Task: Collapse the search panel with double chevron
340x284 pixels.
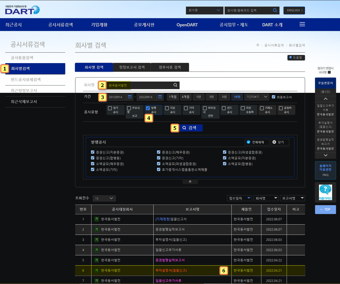Action: click(x=190, y=181)
